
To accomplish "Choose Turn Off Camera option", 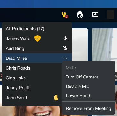I will [x=82, y=77].
